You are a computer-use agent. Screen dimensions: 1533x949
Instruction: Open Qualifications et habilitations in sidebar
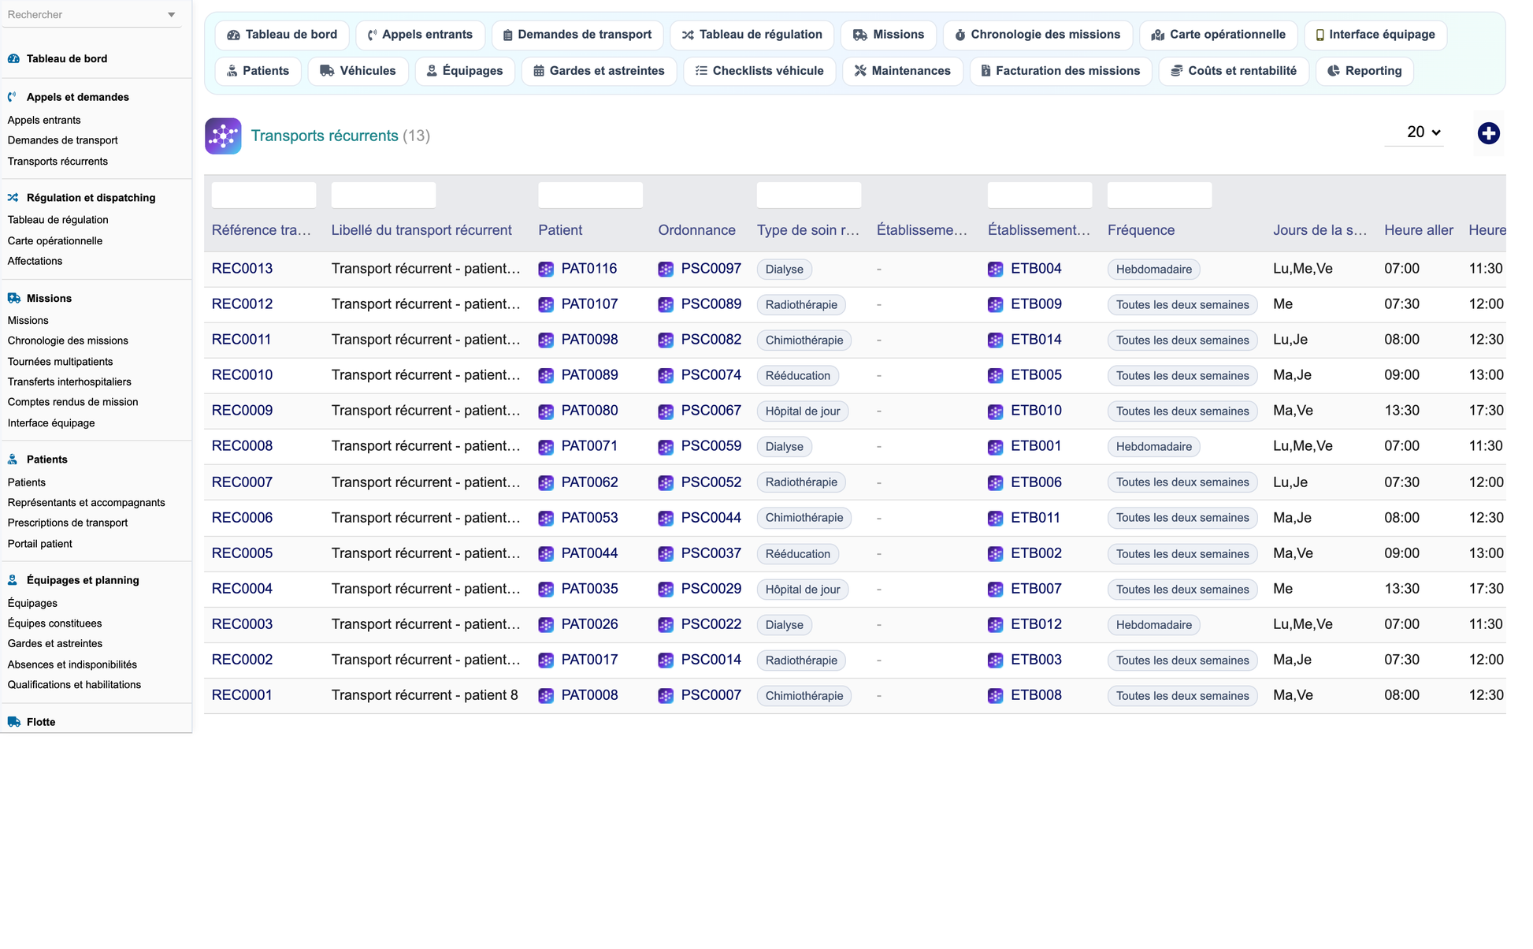75,685
